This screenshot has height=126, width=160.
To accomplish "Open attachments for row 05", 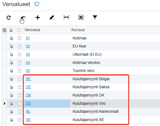I will coord(12,71).
